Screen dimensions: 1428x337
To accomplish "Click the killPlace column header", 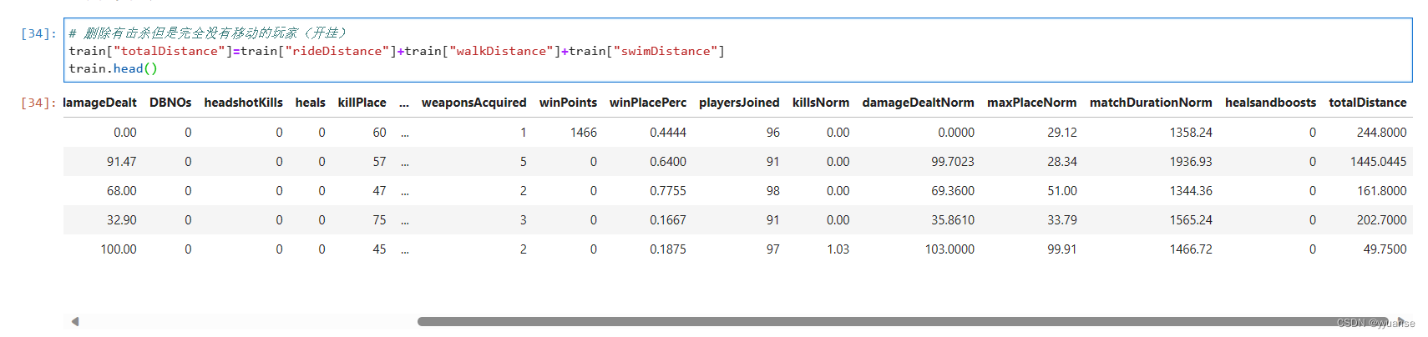I will (x=362, y=103).
